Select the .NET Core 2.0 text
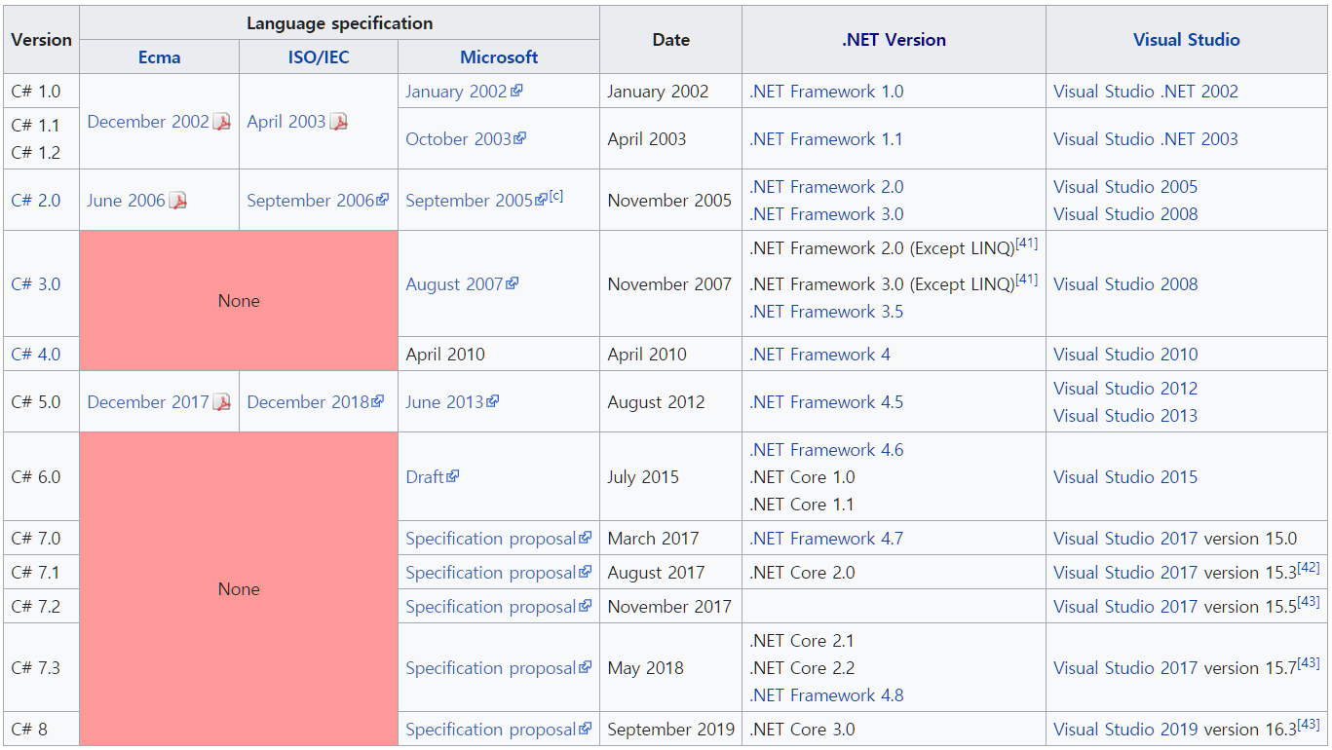Image resolution: width=1332 pixels, height=750 pixels. point(802,573)
